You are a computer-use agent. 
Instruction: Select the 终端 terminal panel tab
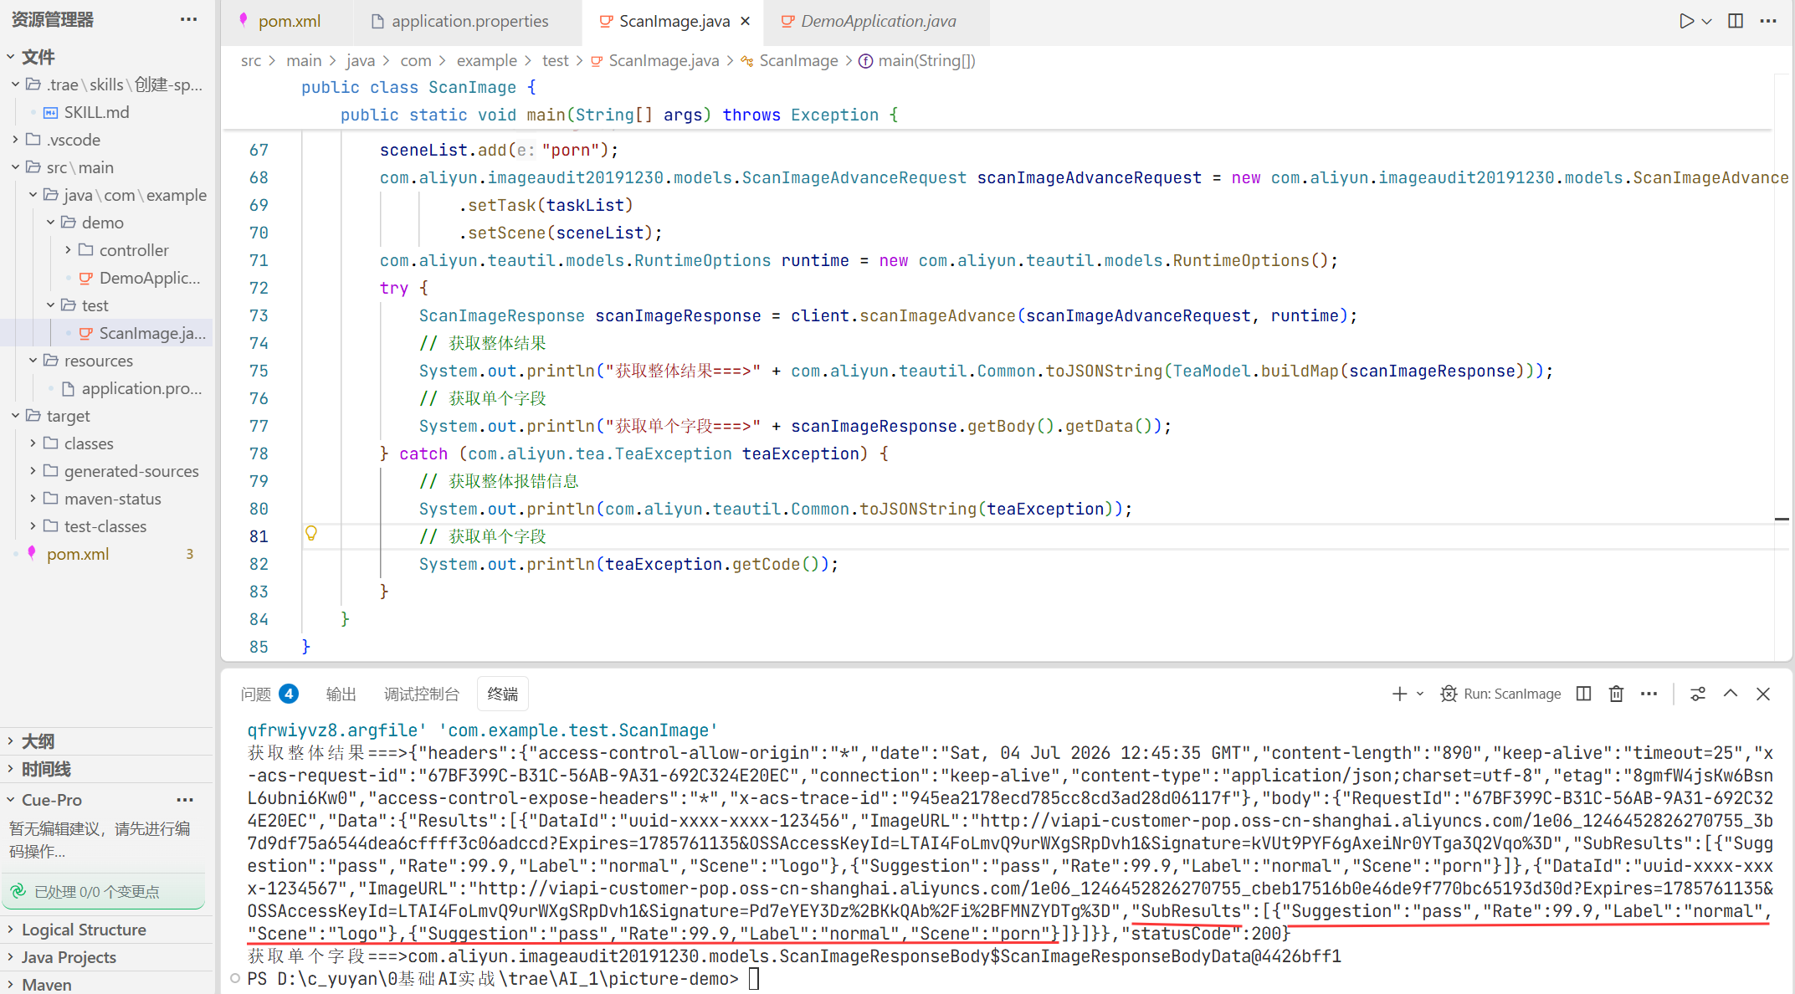point(503,694)
